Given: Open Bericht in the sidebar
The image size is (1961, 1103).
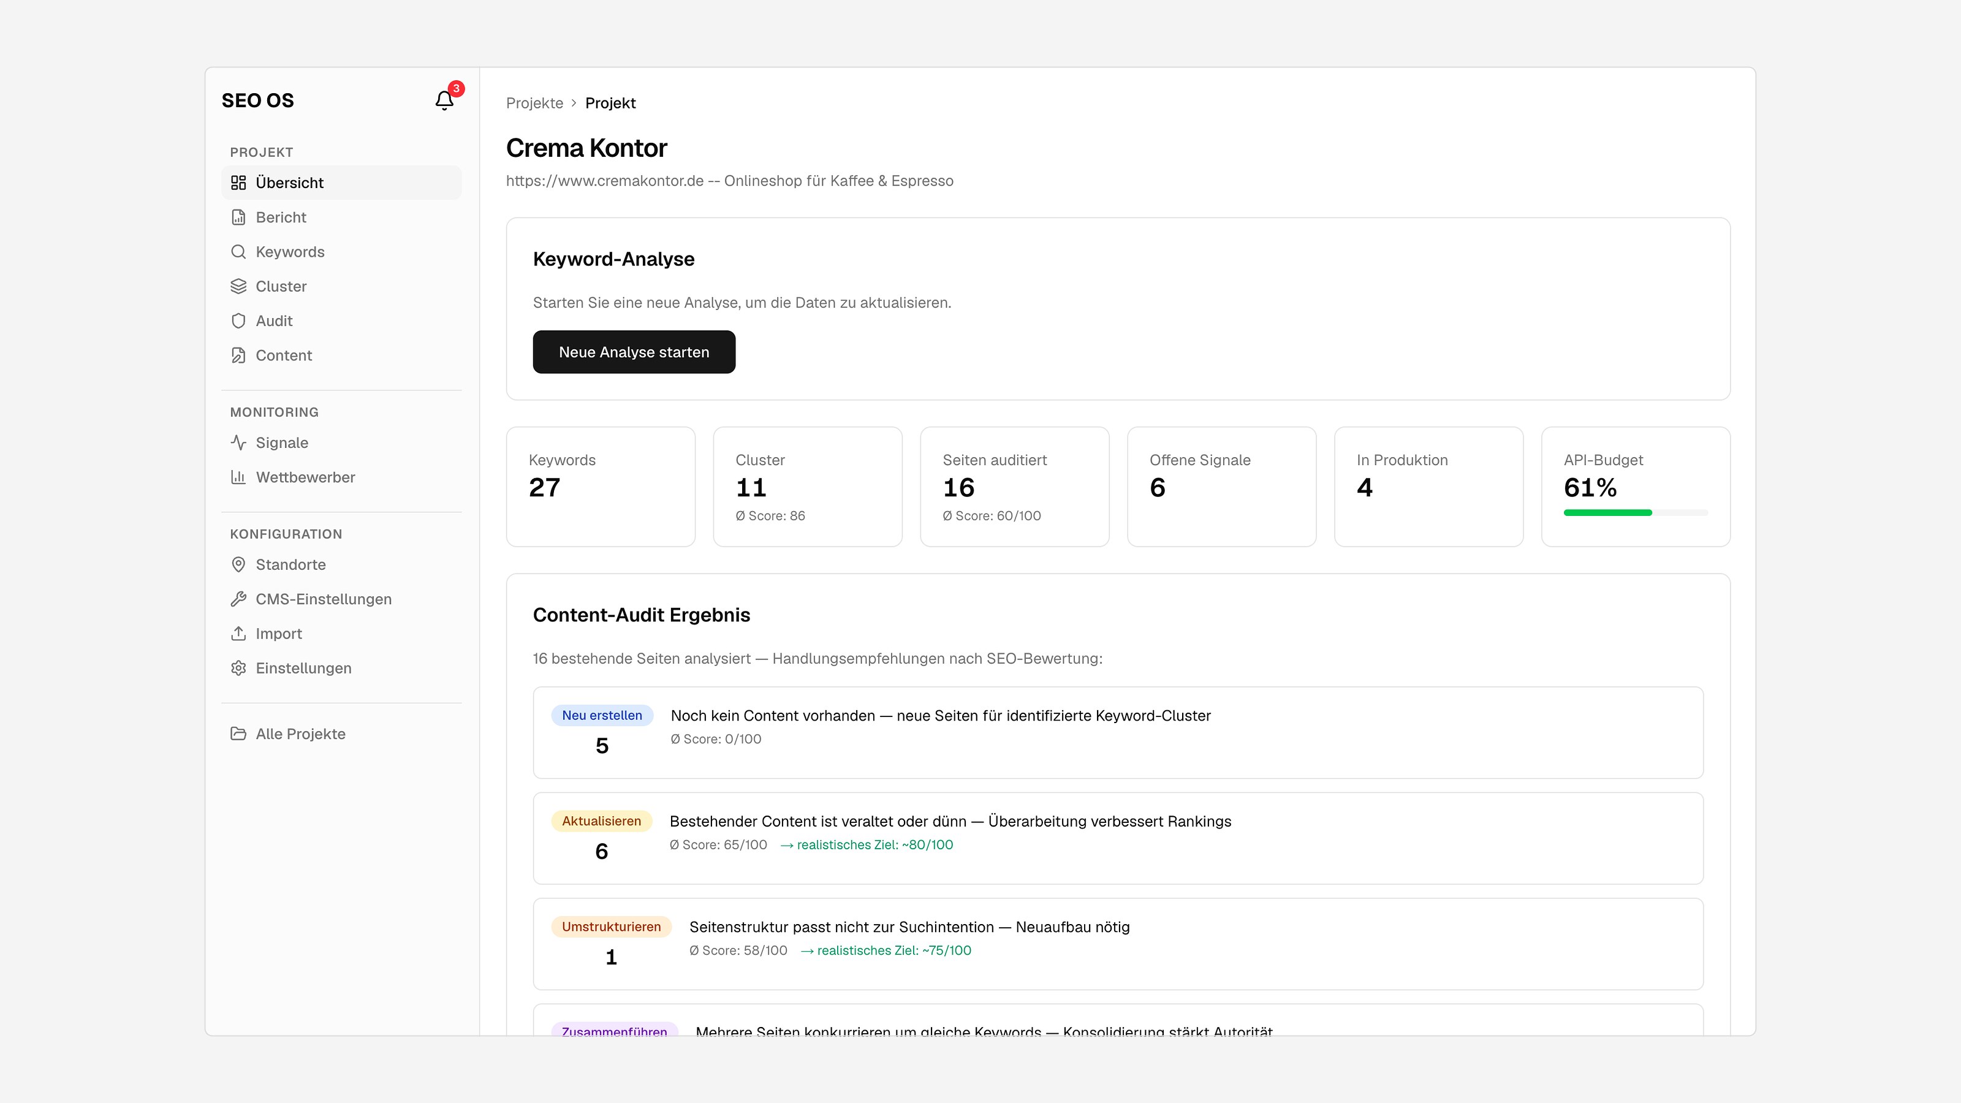Looking at the screenshot, I should pyautogui.click(x=341, y=217).
